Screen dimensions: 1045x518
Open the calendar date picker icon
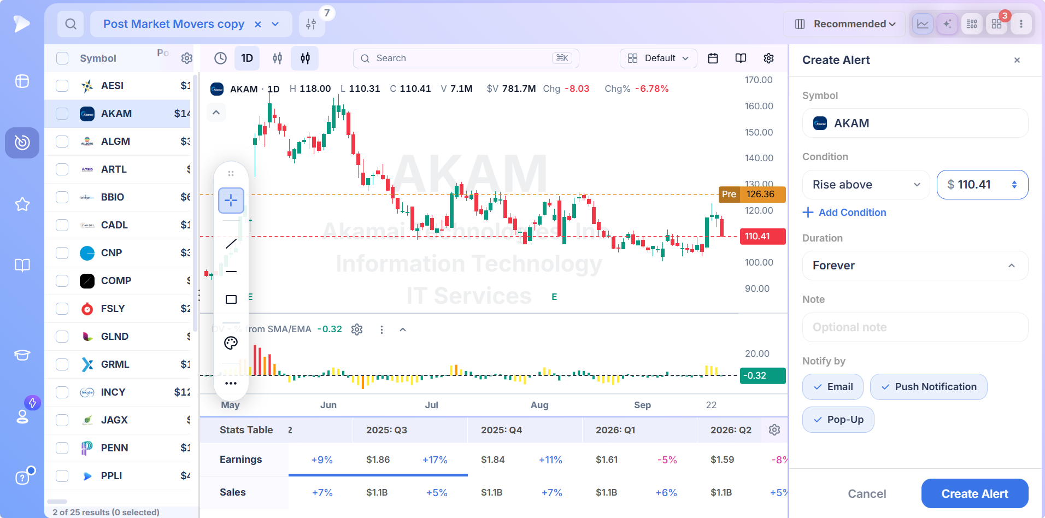713,58
